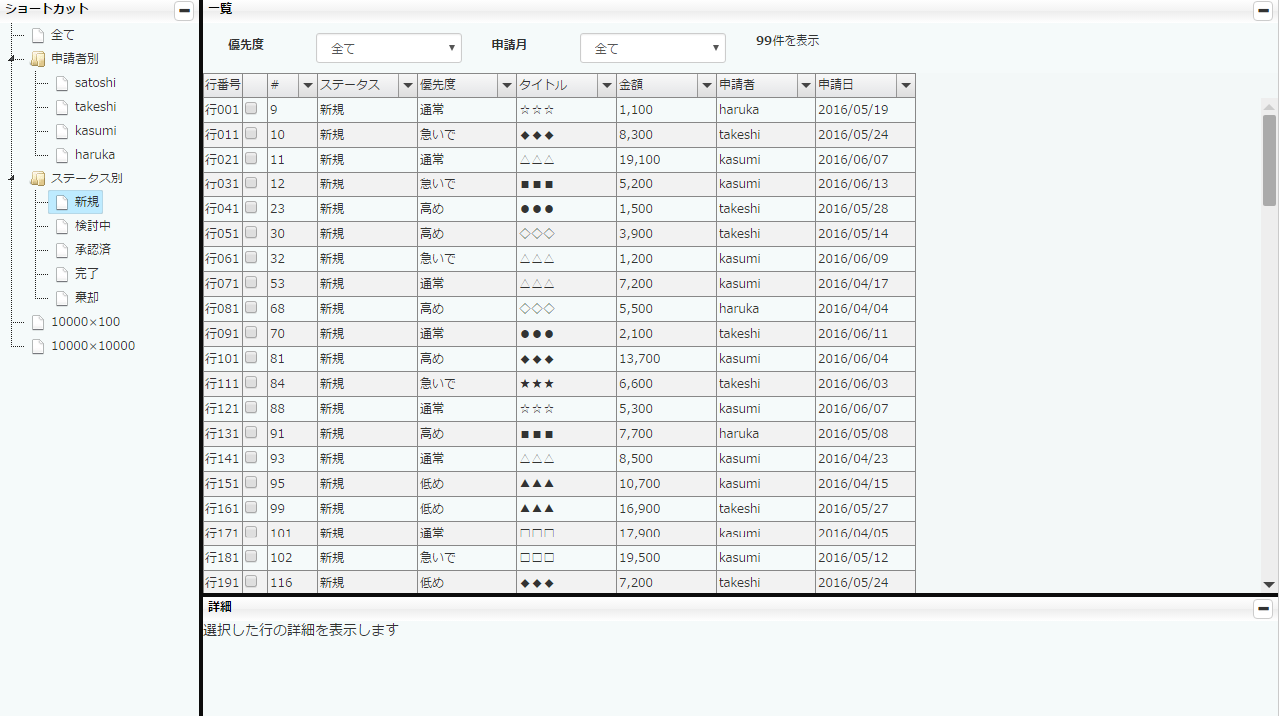1279x716 pixels.
Task: Select 検討中 in the status tree
Action: tap(92, 226)
